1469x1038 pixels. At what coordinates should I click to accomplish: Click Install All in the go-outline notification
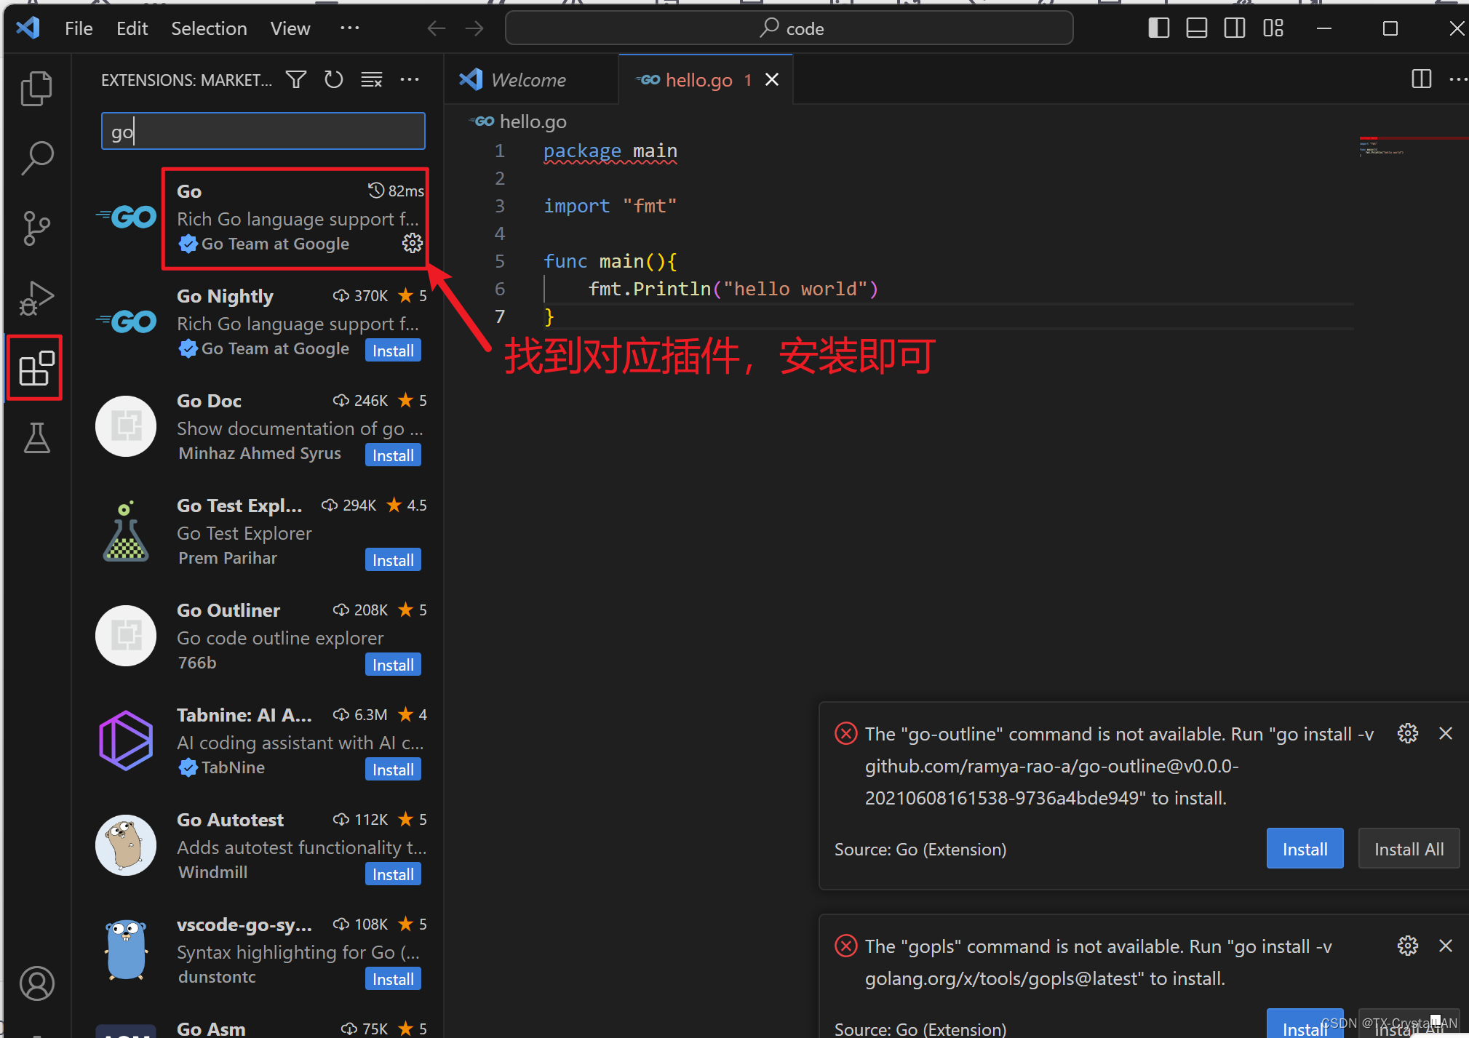click(1407, 848)
